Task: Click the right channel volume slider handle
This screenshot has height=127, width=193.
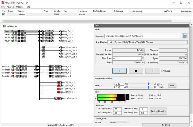Action: (149, 87)
